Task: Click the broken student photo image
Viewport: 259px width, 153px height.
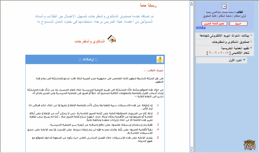Action: 224,6
